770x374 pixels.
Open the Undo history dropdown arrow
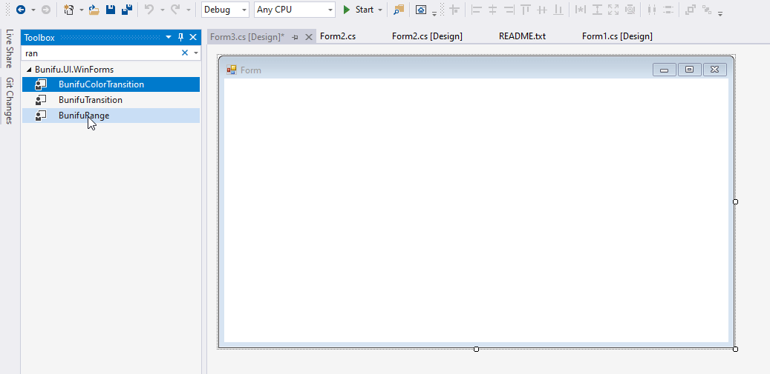coord(162,10)
